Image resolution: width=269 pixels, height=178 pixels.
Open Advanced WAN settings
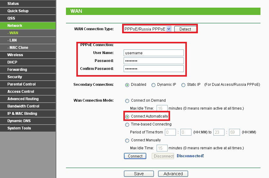click(x=173, y=174)
